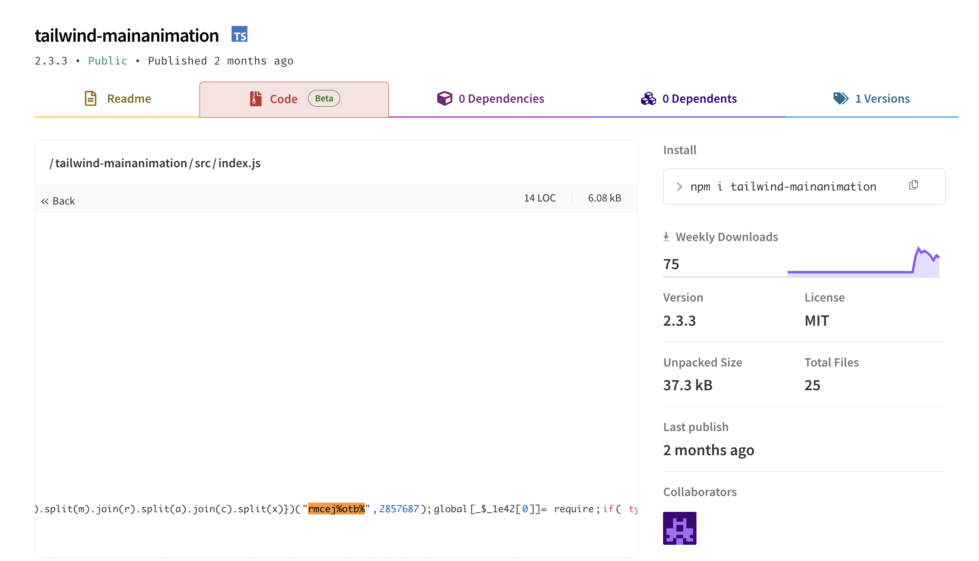This screenshot has width=979, height=561.
Task: Click the Beta badge on the Code tab
Action: 324,98
